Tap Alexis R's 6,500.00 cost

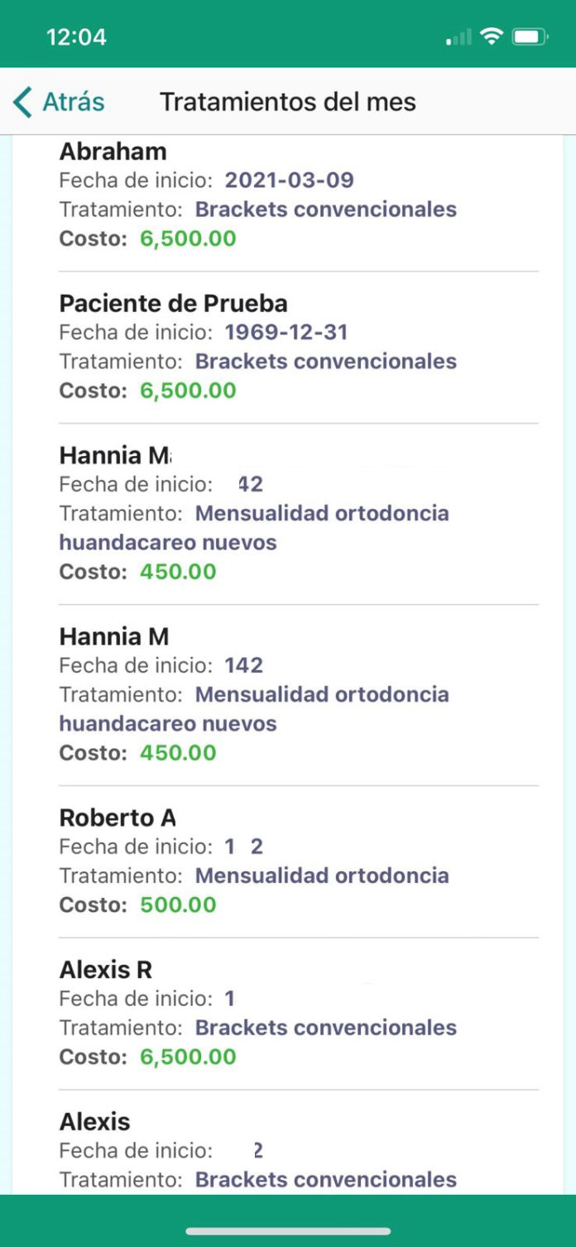coord(188,1057)
